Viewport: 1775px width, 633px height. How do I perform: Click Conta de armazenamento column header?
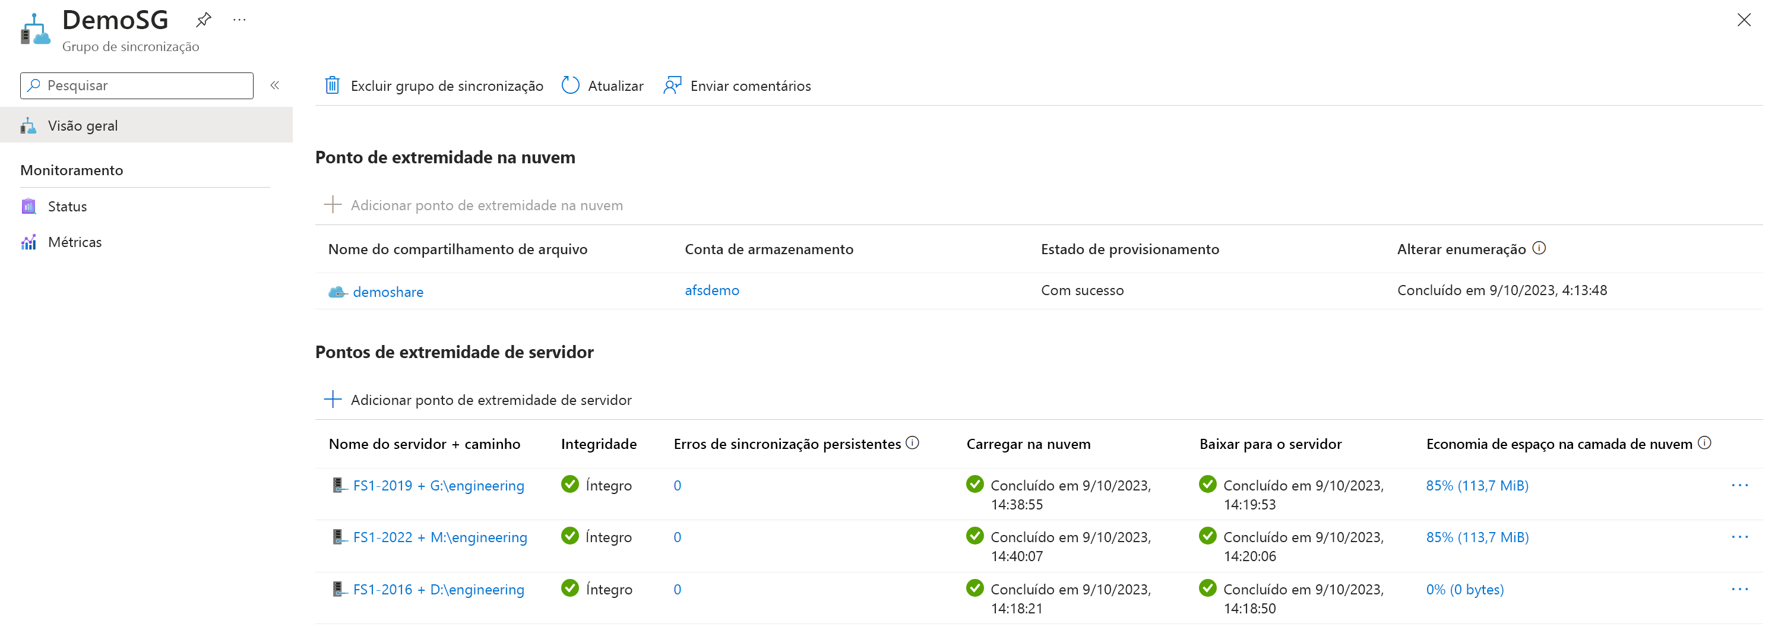(768, 249)
